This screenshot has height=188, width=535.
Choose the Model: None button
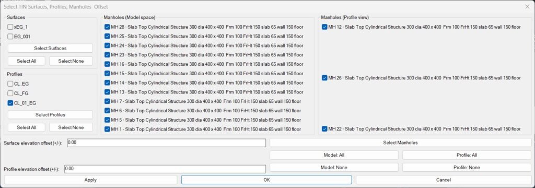pyautogui.click(x=334, y=168)
